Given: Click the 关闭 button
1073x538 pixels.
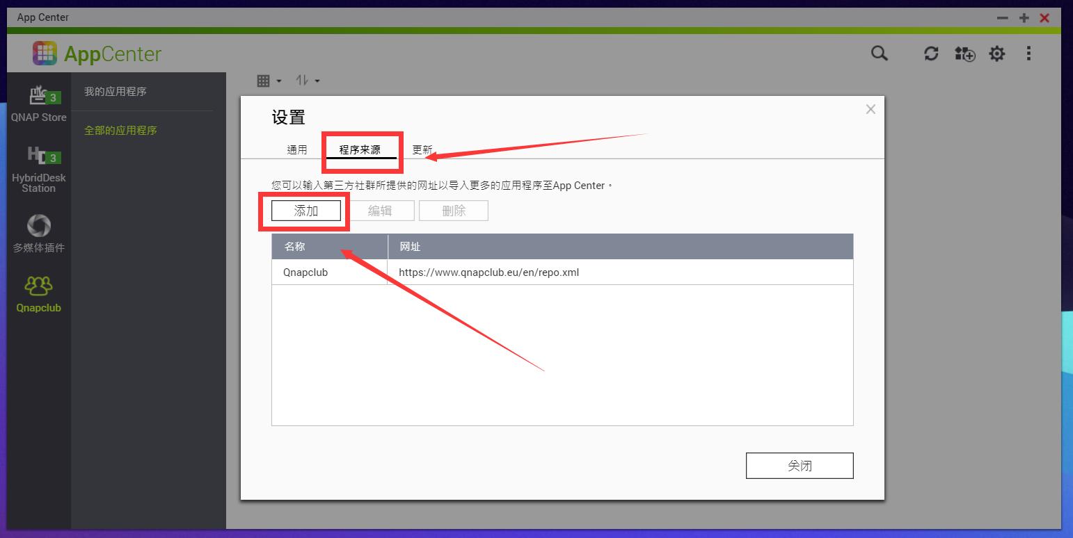Looking at the screenshot, I should tap(800, 466).
